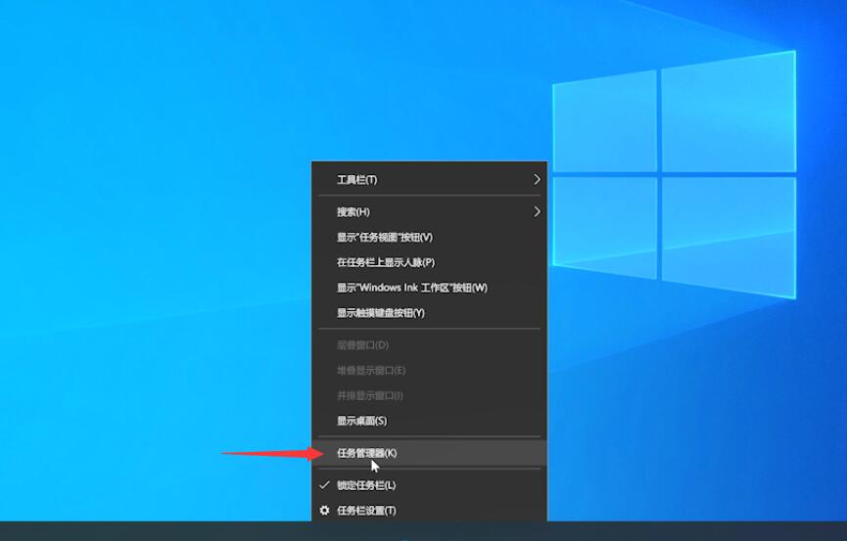The height and width of the screenshot is (541, 847).
Task: Select 在任务栏上显示人脉(P)
Action: [429, 262]
